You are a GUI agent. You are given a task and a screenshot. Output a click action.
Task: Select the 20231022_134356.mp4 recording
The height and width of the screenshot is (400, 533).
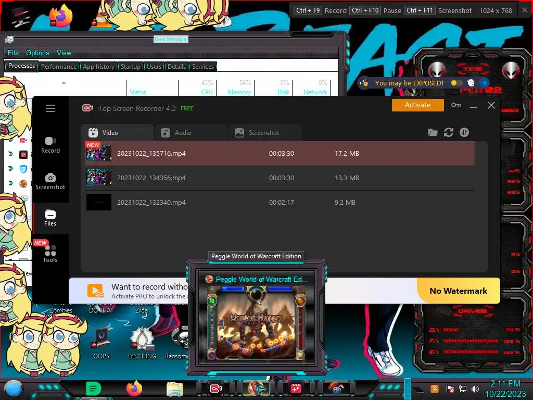coord(280,178)
